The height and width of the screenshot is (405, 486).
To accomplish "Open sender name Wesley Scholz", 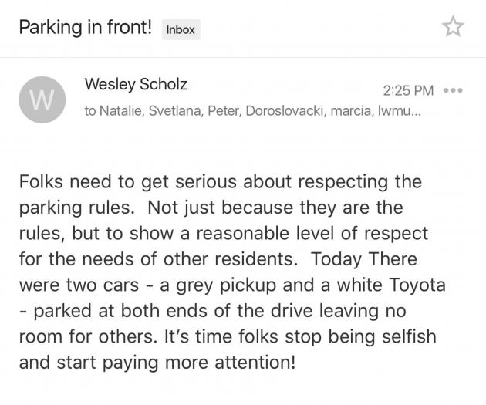I will (x=135, y=84).
